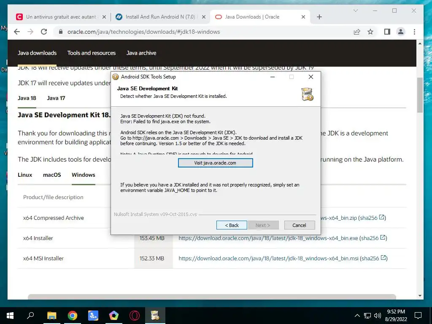
Task: Open notification center icon
Action: click(x=418, y=316)
